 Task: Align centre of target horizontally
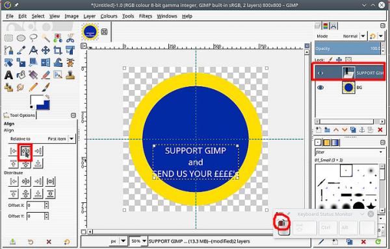(x=25, y=151)
